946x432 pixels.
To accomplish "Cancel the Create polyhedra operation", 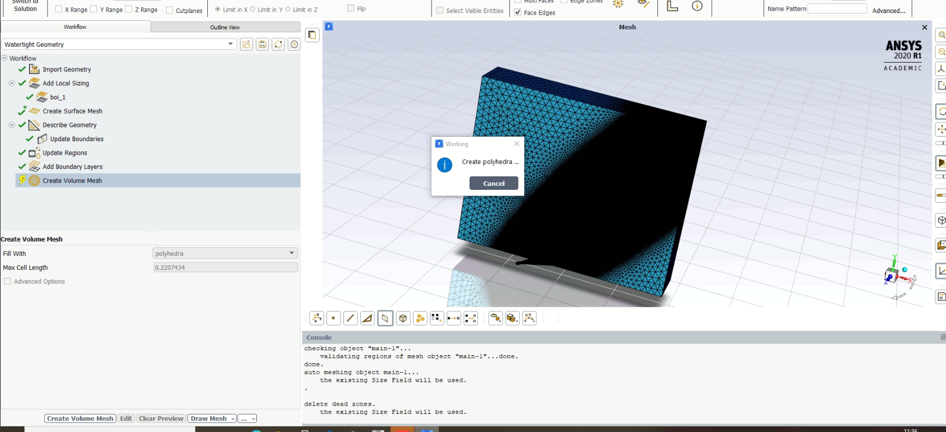I will pos(494,184).
